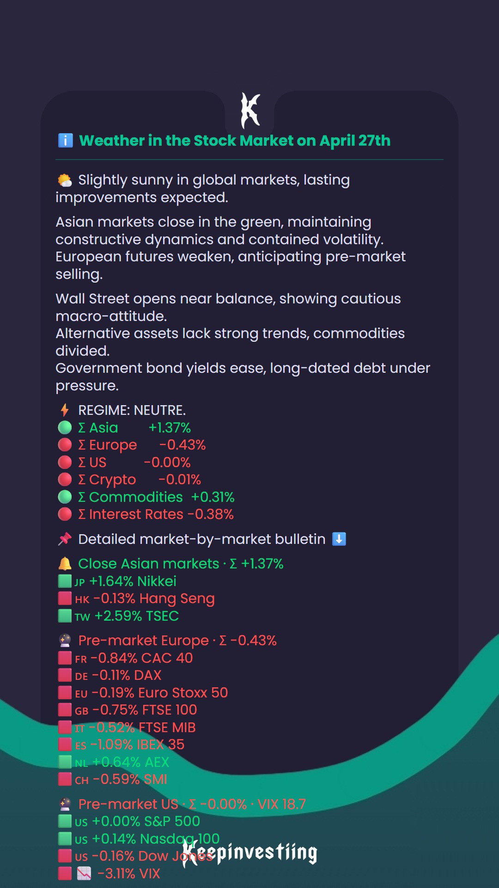Click the green square beside Nikkei
Screen dimensions: 499x888
point(65,581)
